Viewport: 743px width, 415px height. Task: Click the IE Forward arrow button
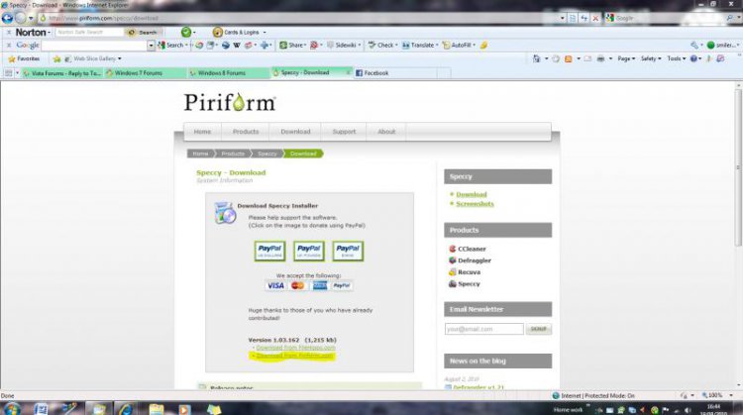point(20,18)
